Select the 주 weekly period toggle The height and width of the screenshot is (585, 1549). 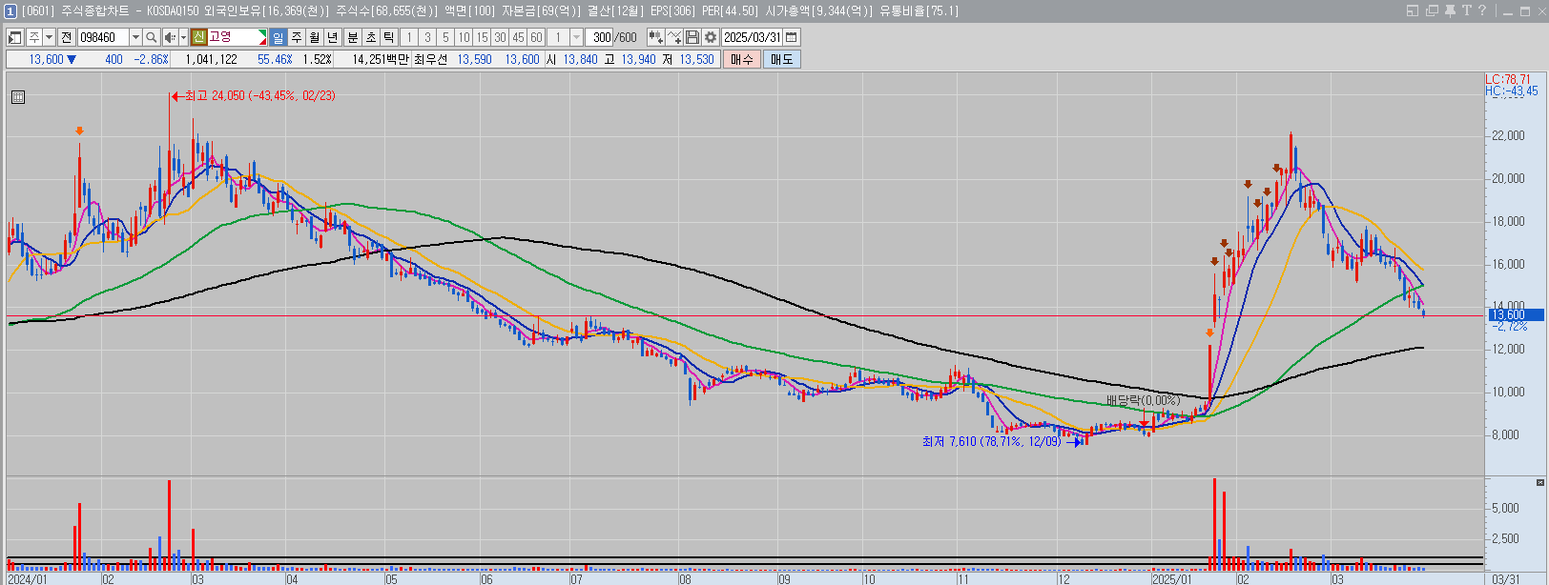tap(297, 37)
